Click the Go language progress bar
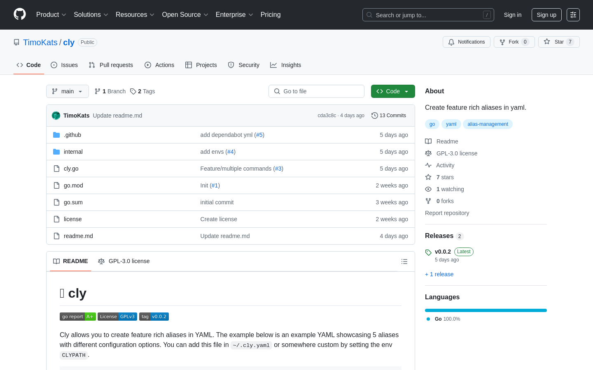Viewport: 593px width, 370px height. (x=486, y=310)
